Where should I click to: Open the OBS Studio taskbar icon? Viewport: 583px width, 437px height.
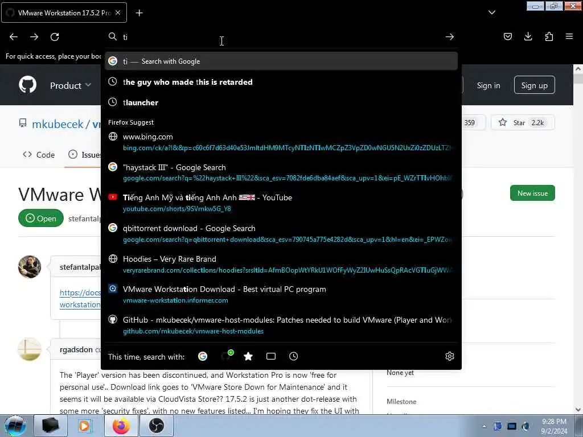[157, 426]
